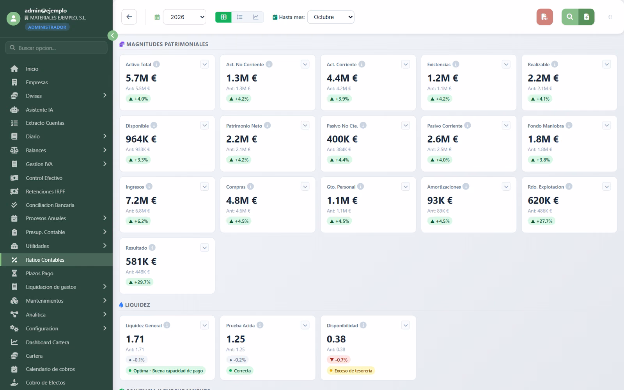The height and width of the screenshot is (390, 624).
Task: Click the file download icon button
Action: [587, 17]
